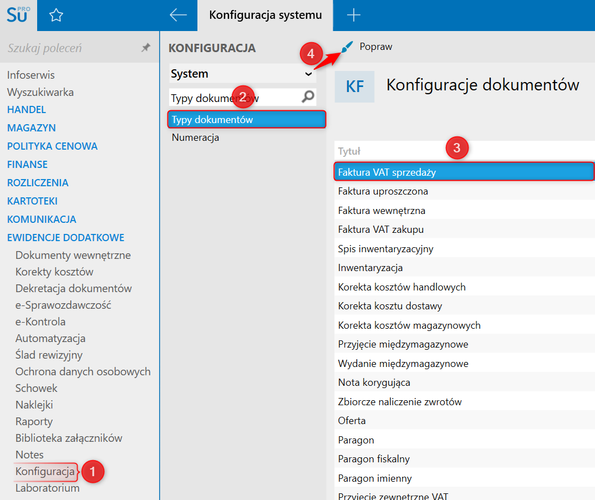Image resolution: width=595 pixels, height=500 pixels.
Task: Open Schowek
Action: coord(37,388)
